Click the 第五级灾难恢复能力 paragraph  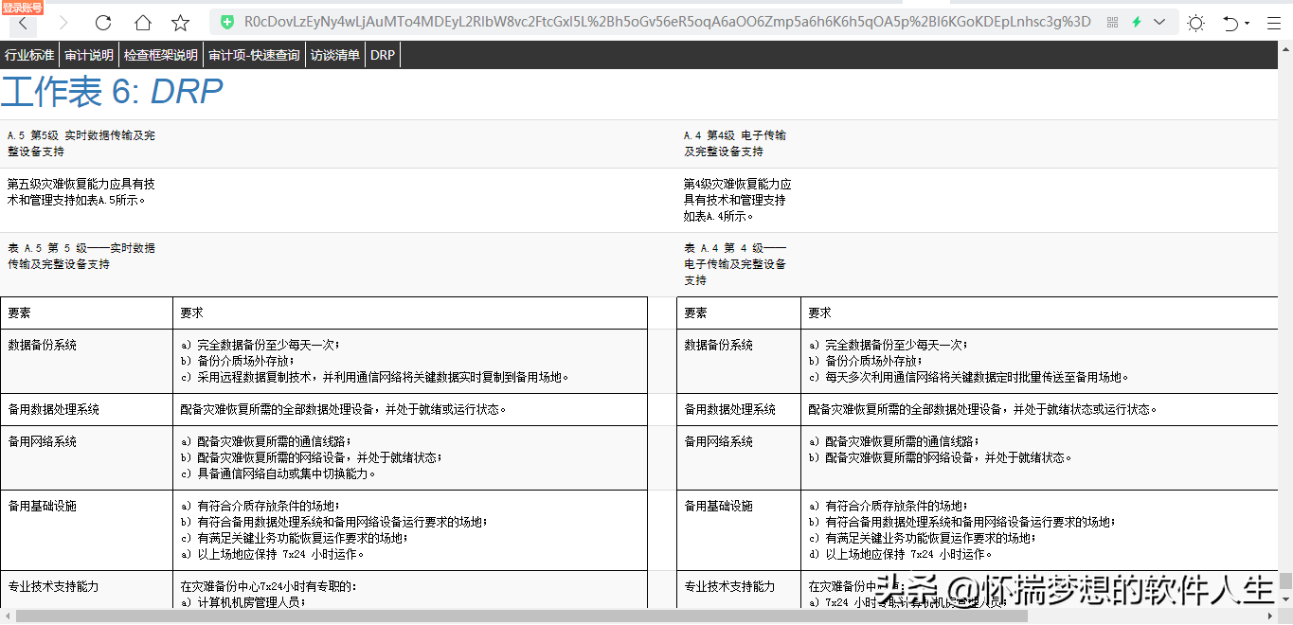(81, 191)
